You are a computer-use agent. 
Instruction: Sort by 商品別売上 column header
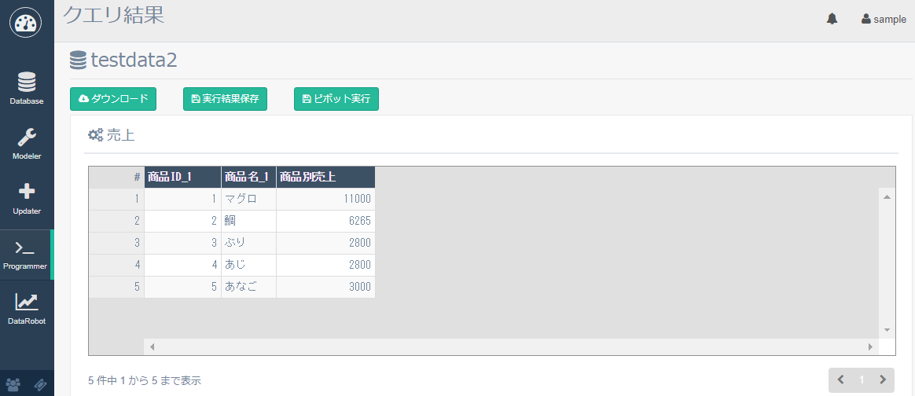tap(325, 177)
